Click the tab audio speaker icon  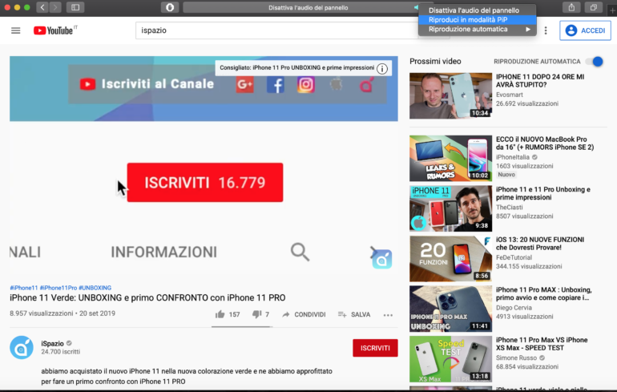tap(416, 7)
